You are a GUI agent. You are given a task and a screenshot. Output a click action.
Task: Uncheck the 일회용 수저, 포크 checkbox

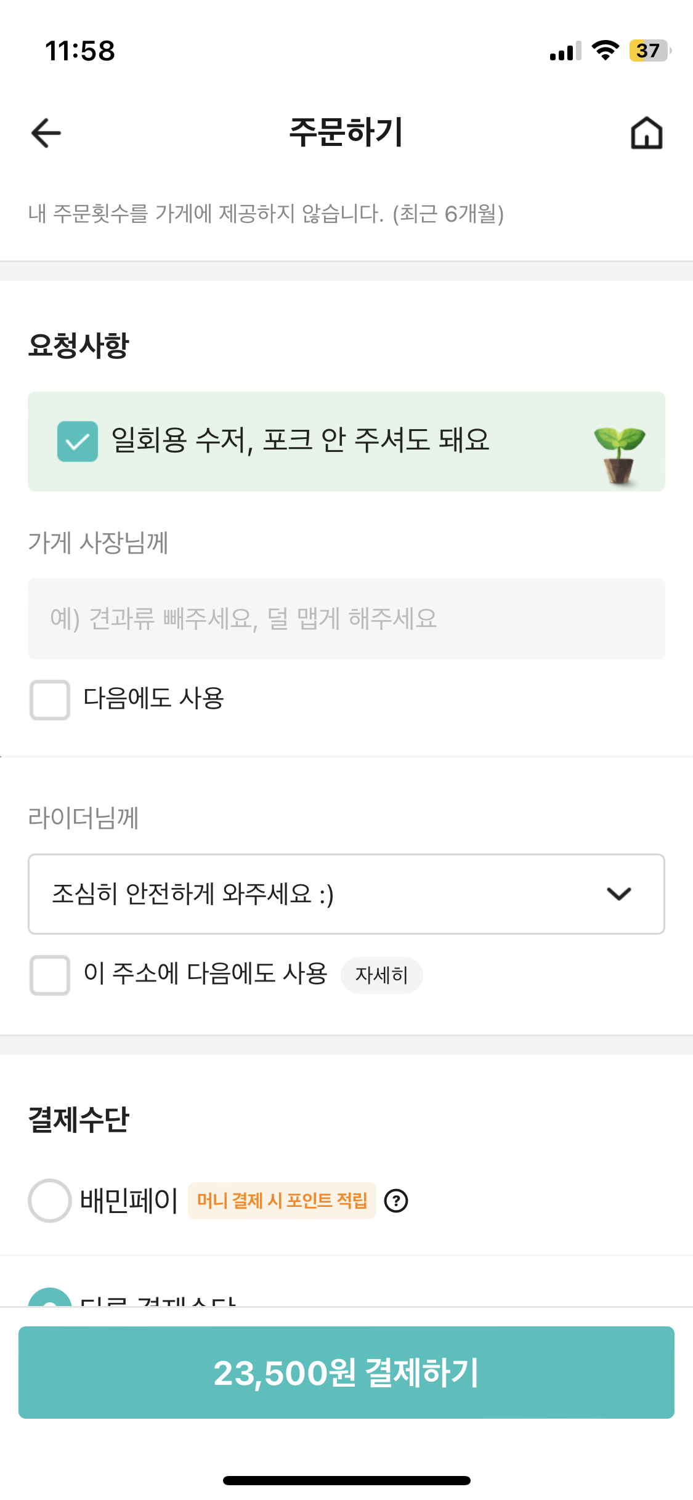[78, 442]
